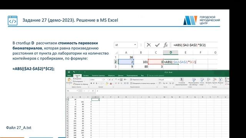The width and height of the screenshot is (246, 138).
Task: Open the enlarged Name Box dropdown arrow
Action: tap(135, 45)
